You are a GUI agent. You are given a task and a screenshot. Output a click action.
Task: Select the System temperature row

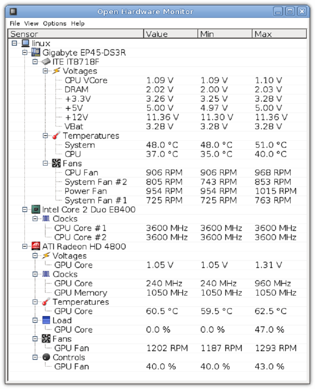(x=157, y=145)
